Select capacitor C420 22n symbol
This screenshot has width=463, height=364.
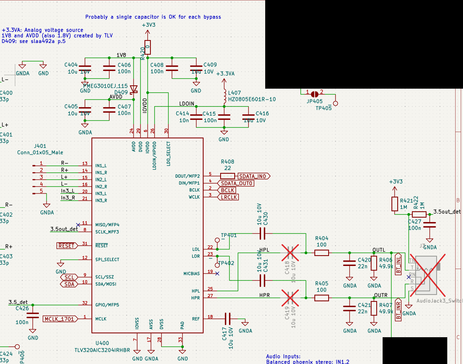349,263
